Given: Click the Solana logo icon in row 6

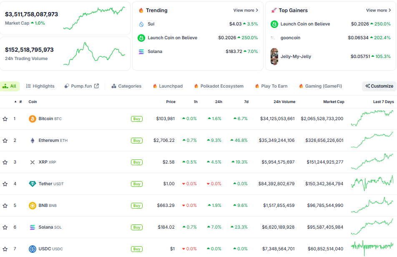Looking at the screenshot, I should [x=33, y=227].
